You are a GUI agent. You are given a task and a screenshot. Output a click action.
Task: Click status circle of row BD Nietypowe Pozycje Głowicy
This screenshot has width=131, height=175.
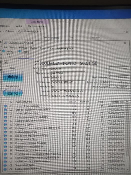[x=5, y=147]
